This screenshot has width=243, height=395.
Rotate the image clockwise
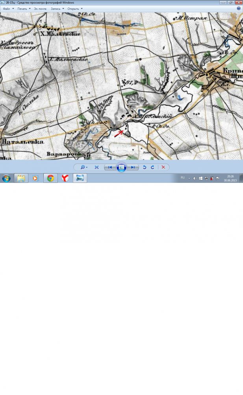pyautogui.click(x=152, y=167)
